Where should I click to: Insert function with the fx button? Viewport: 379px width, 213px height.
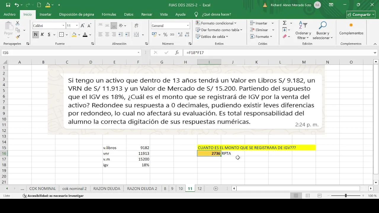pyautogui.click(x=177, y=53)
